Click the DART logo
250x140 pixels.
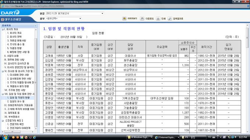10,12
